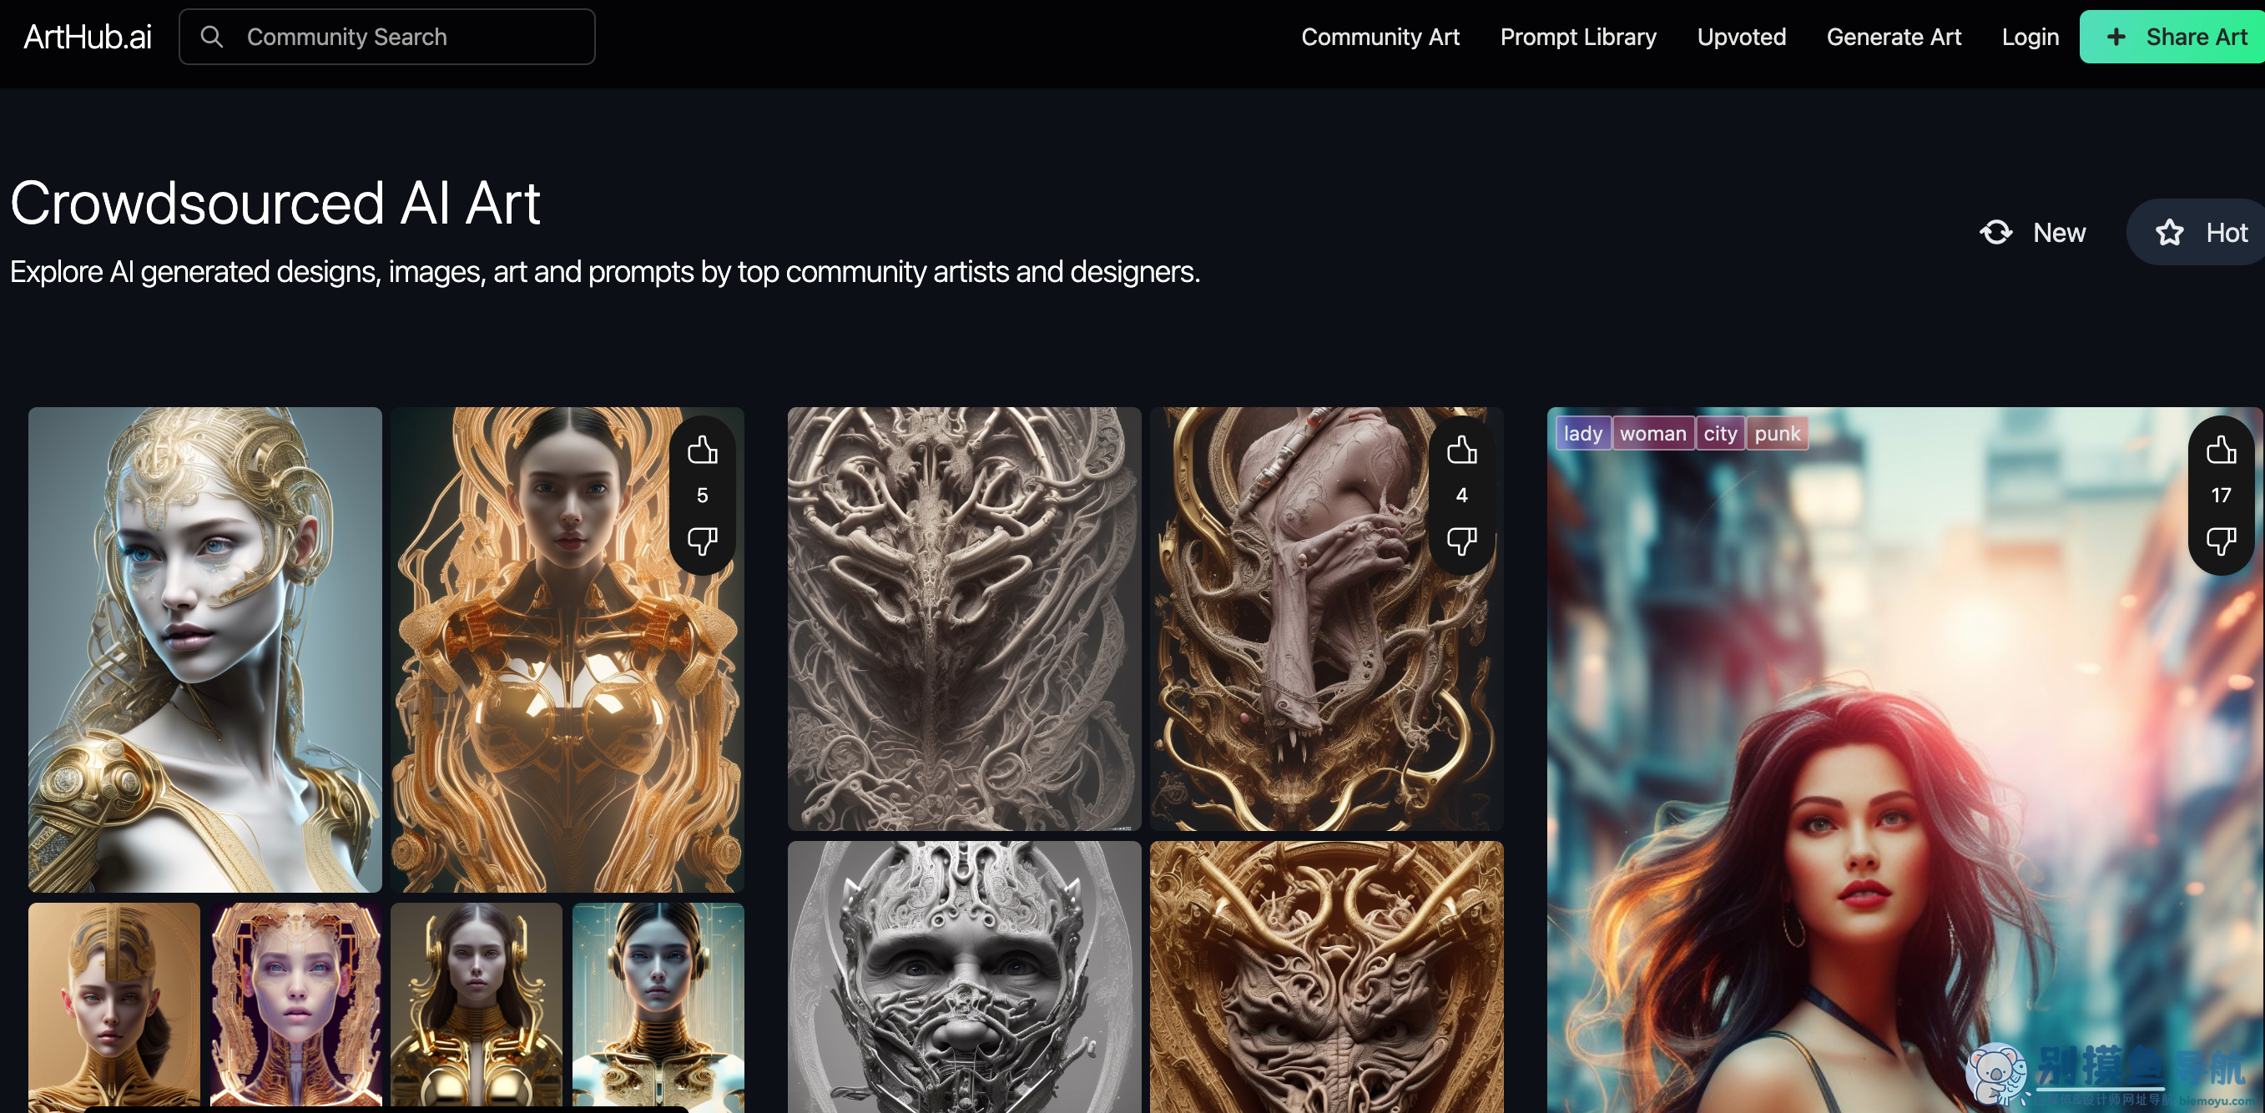The width and height of the screenshot is (2265, 1113).
Task: Open the Prompt Library page
Action: (x=1577, y=37)
